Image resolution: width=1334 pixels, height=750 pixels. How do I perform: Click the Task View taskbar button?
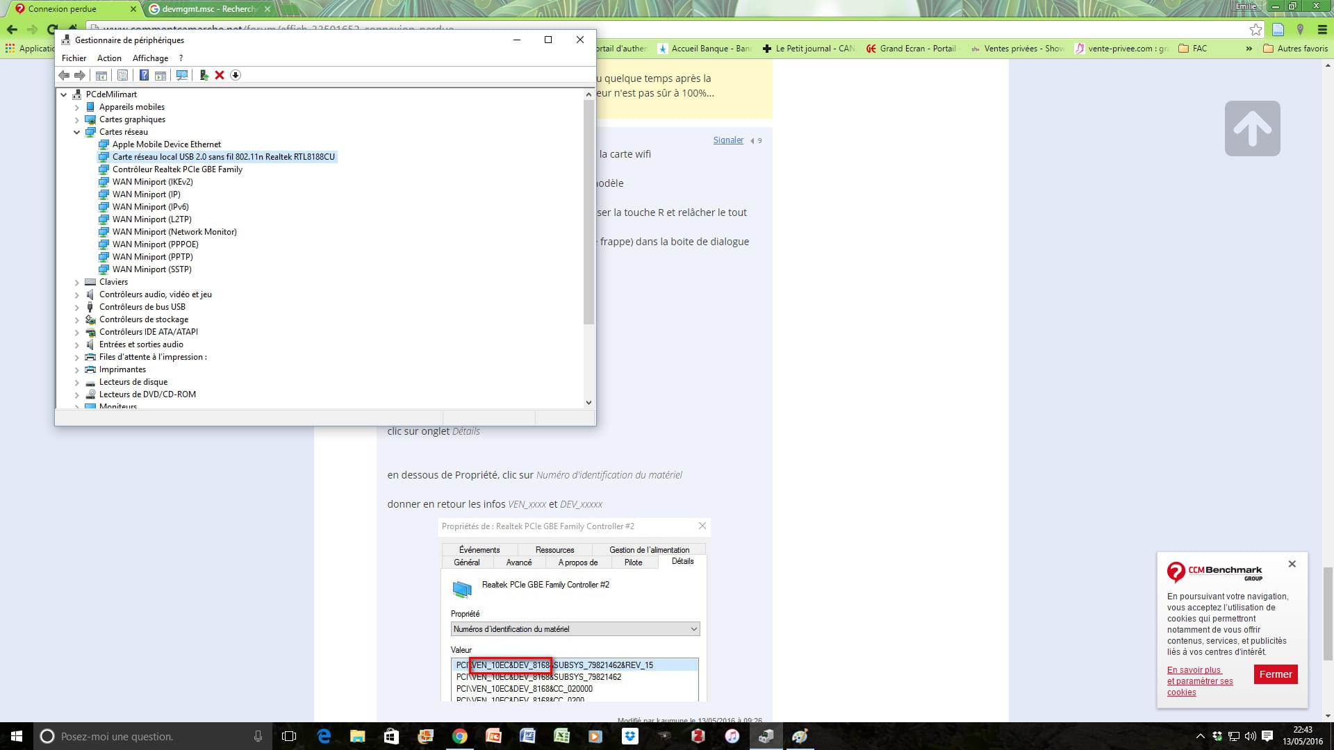click(x=289, y=736)
